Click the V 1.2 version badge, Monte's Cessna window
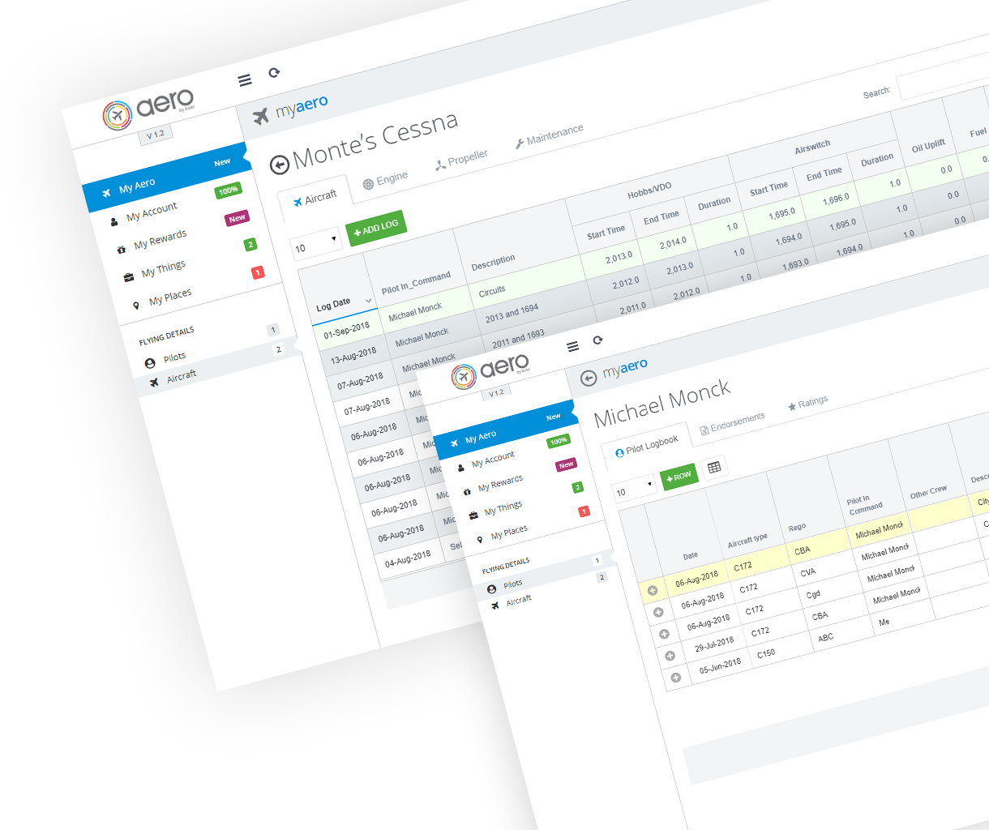Screen dimensions: 989x830 click(x=155, y=135)
